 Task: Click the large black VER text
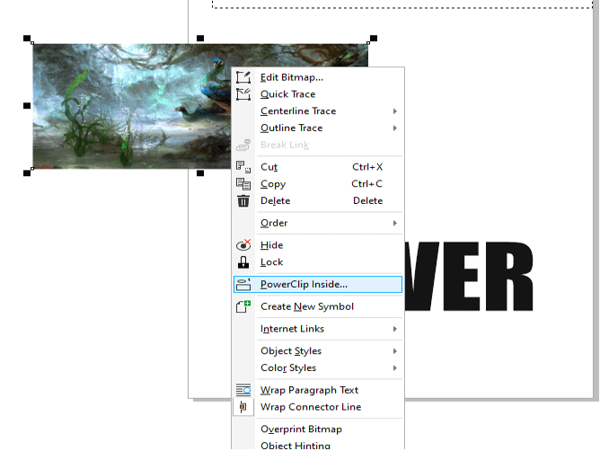coord(469,276)
